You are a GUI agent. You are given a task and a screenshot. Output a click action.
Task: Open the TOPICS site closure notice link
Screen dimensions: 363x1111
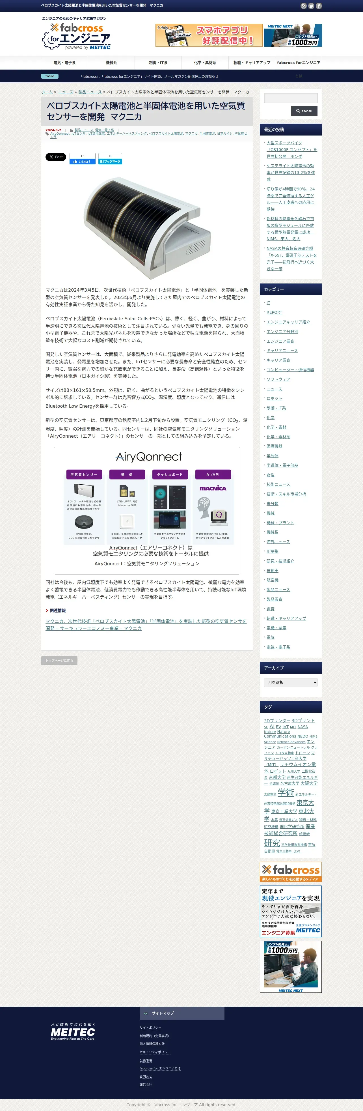point(149,76)
